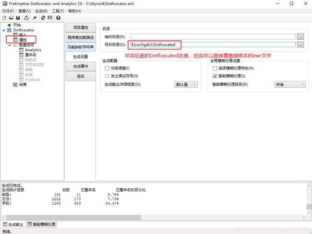Toggle the 仅做调查(I) checkbox

coord(107,69)
